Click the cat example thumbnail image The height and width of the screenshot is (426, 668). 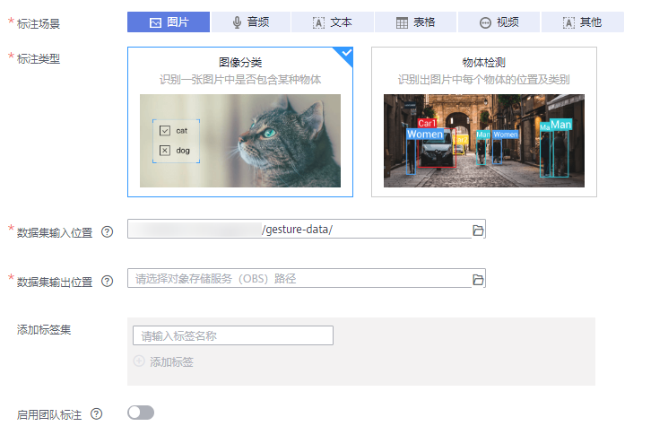240,141
